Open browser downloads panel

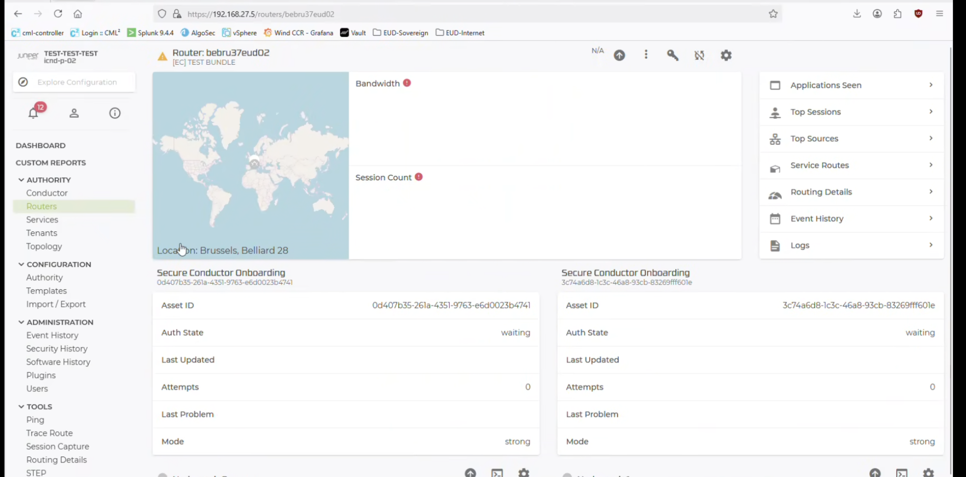857,13
